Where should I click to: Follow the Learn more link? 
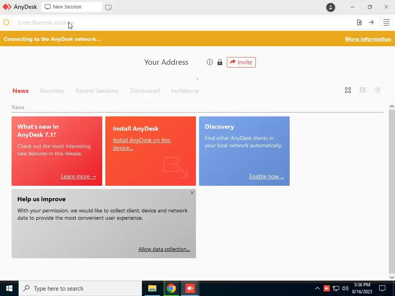click(x=79, y=177)
